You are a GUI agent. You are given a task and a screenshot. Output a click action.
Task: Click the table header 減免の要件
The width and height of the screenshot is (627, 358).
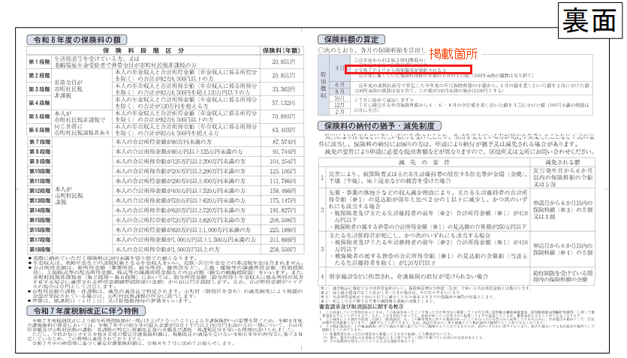point(424,162)
